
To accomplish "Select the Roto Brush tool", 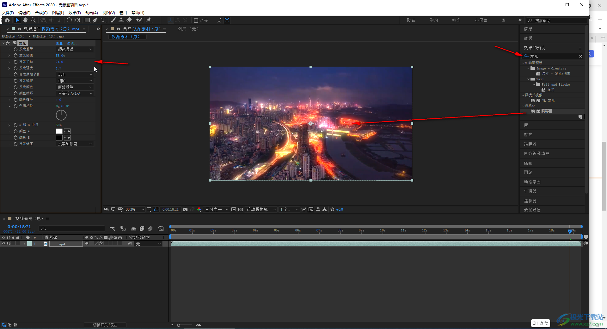I will (139, 20).
